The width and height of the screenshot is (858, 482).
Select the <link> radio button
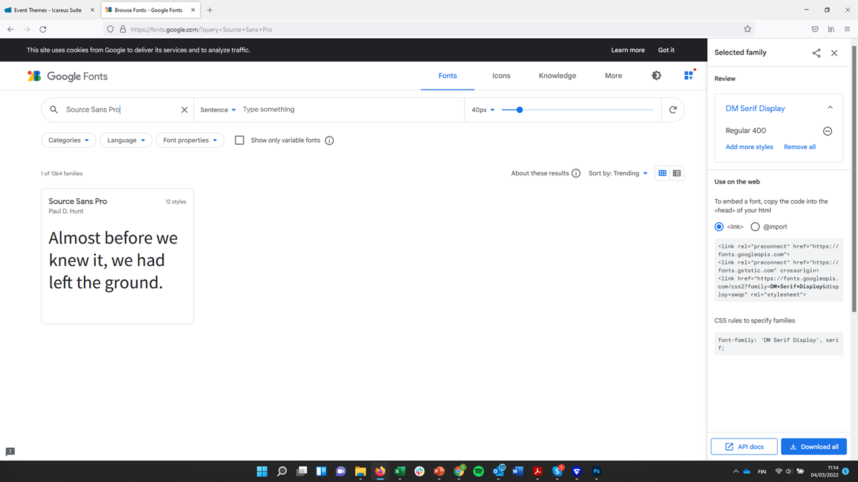pos(719,227)
